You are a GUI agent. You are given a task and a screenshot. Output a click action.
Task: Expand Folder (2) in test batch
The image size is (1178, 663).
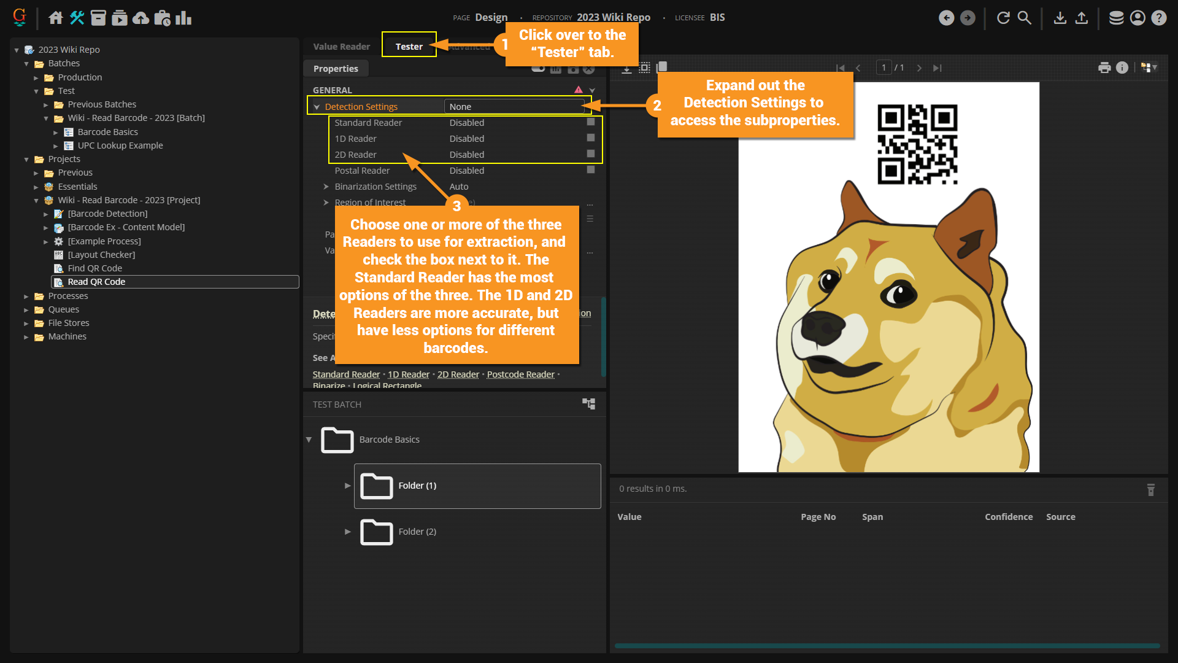click(348, 532)
